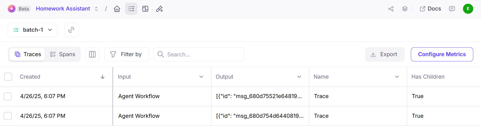481x134 pixels.
Task: Click into the Search field
Action: [199, 54]
